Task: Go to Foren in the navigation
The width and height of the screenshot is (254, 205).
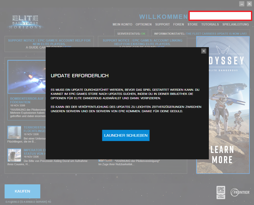Action: pyautogui.click(x=179, y=24)
